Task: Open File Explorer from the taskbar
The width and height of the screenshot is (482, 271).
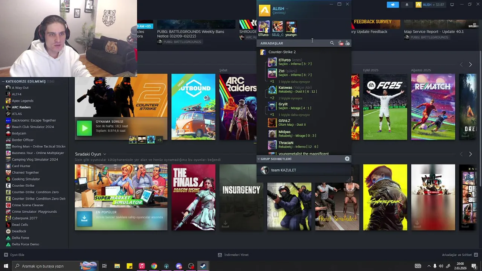Action: pyautogui.click(x=117, y=266)
